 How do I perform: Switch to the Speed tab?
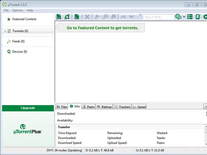click(139, 107)
